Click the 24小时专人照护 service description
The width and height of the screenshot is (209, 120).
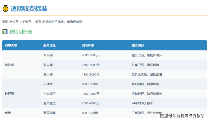click(x=143, y=103)
